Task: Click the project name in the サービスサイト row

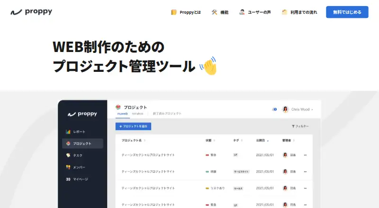Action: point(148,172)
